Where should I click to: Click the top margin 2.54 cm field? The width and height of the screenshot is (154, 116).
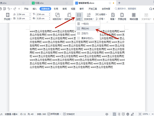click(x=22, y=14)
